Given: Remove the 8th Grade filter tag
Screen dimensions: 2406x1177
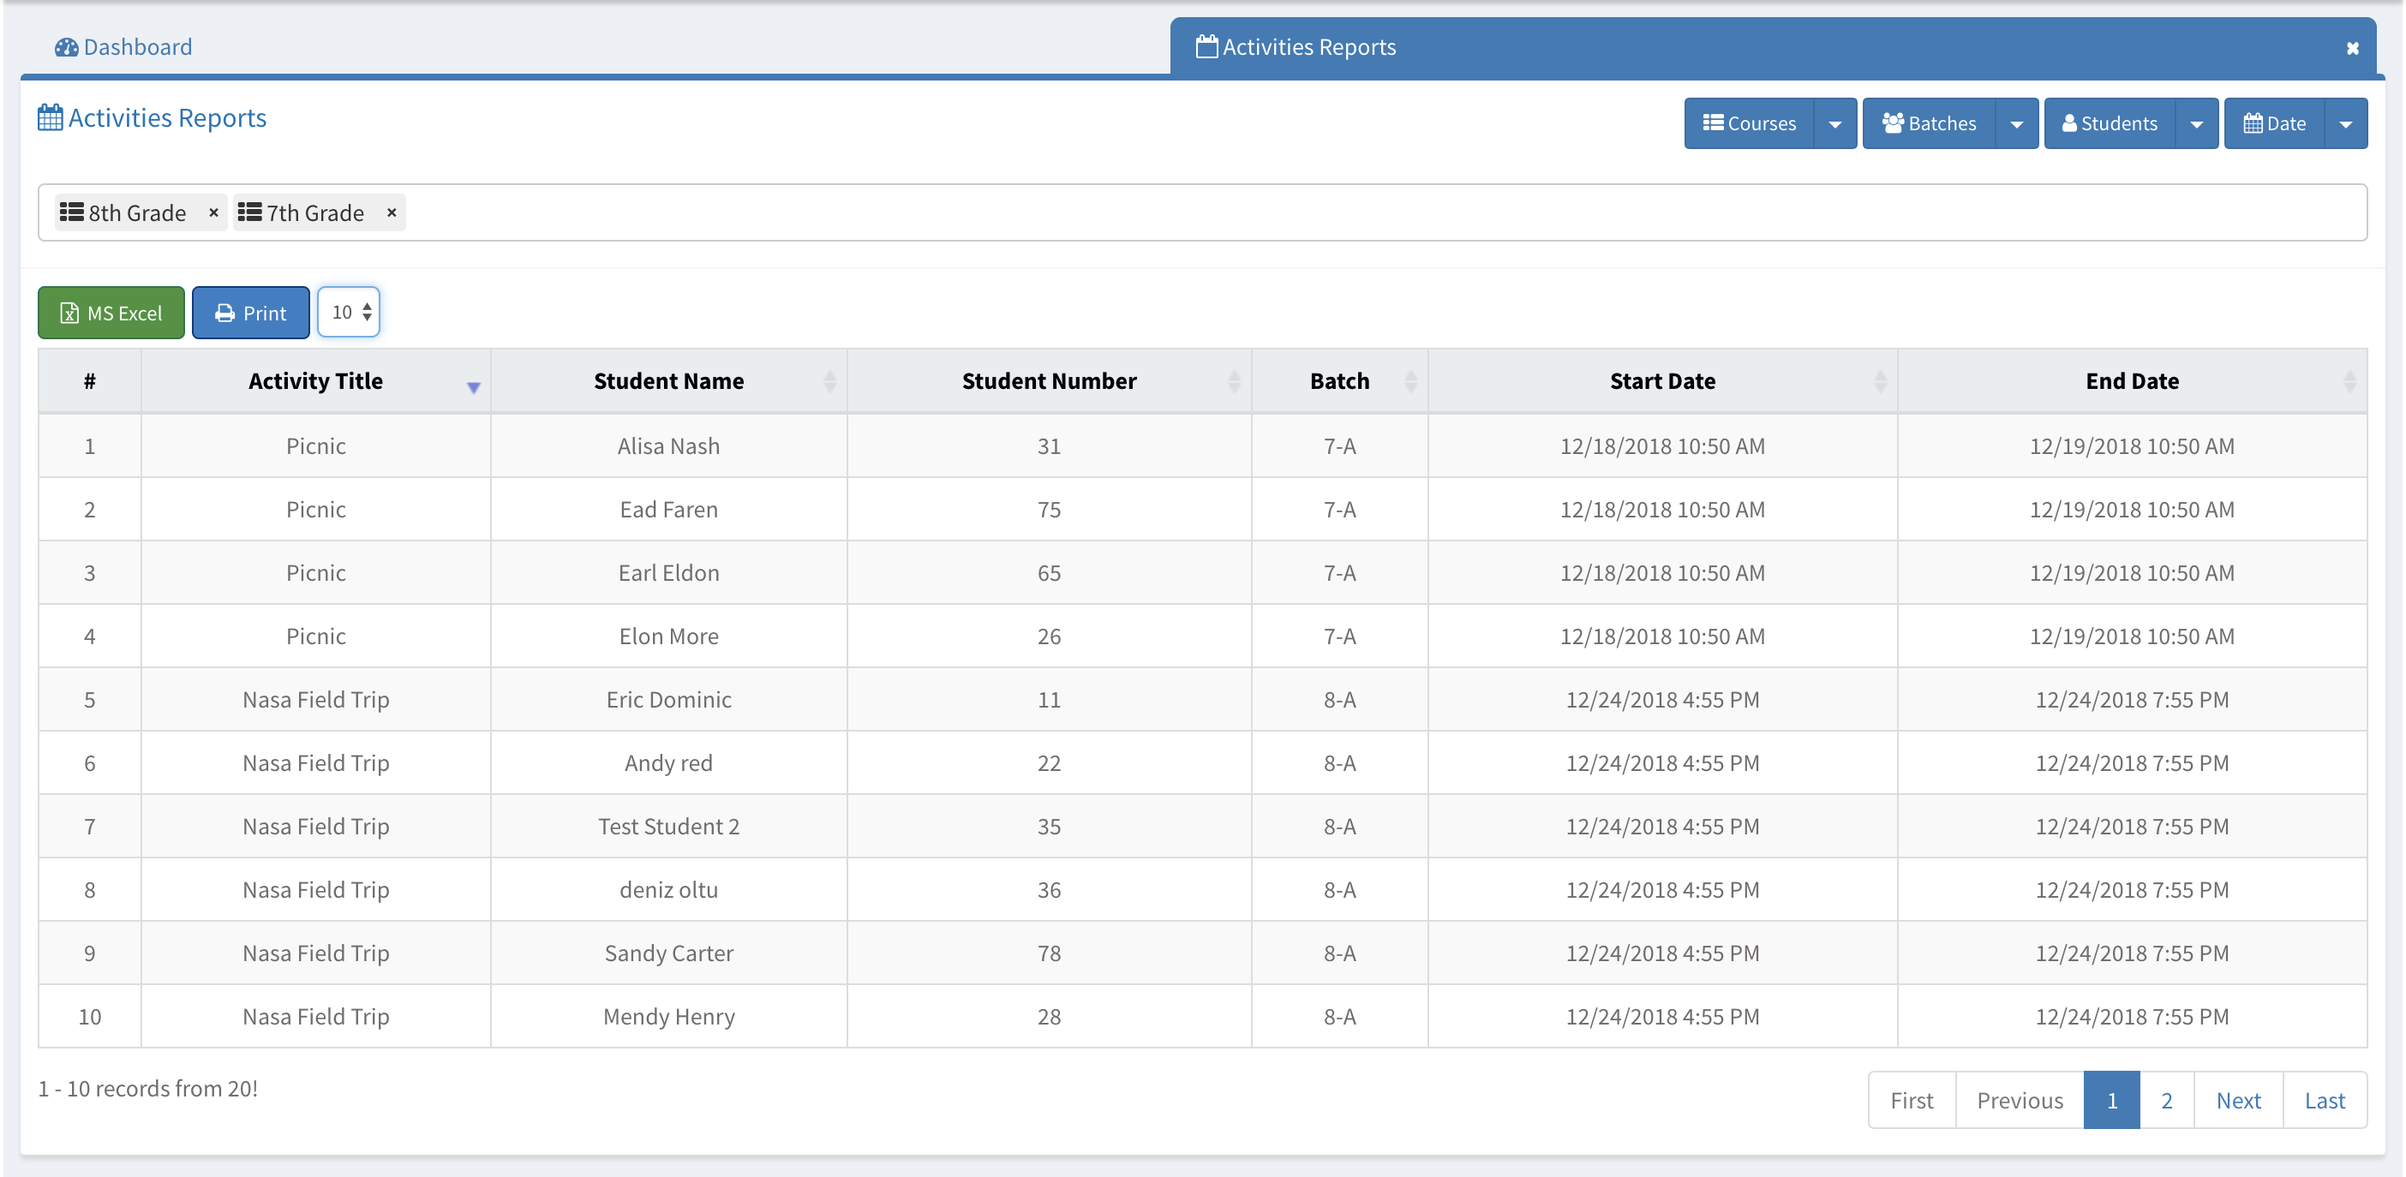Looking at the screenshot, I should 213,213.
